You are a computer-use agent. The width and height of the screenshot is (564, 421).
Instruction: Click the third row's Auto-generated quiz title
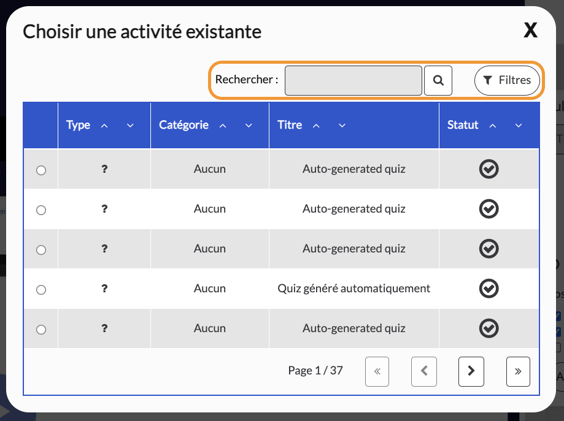354,249
